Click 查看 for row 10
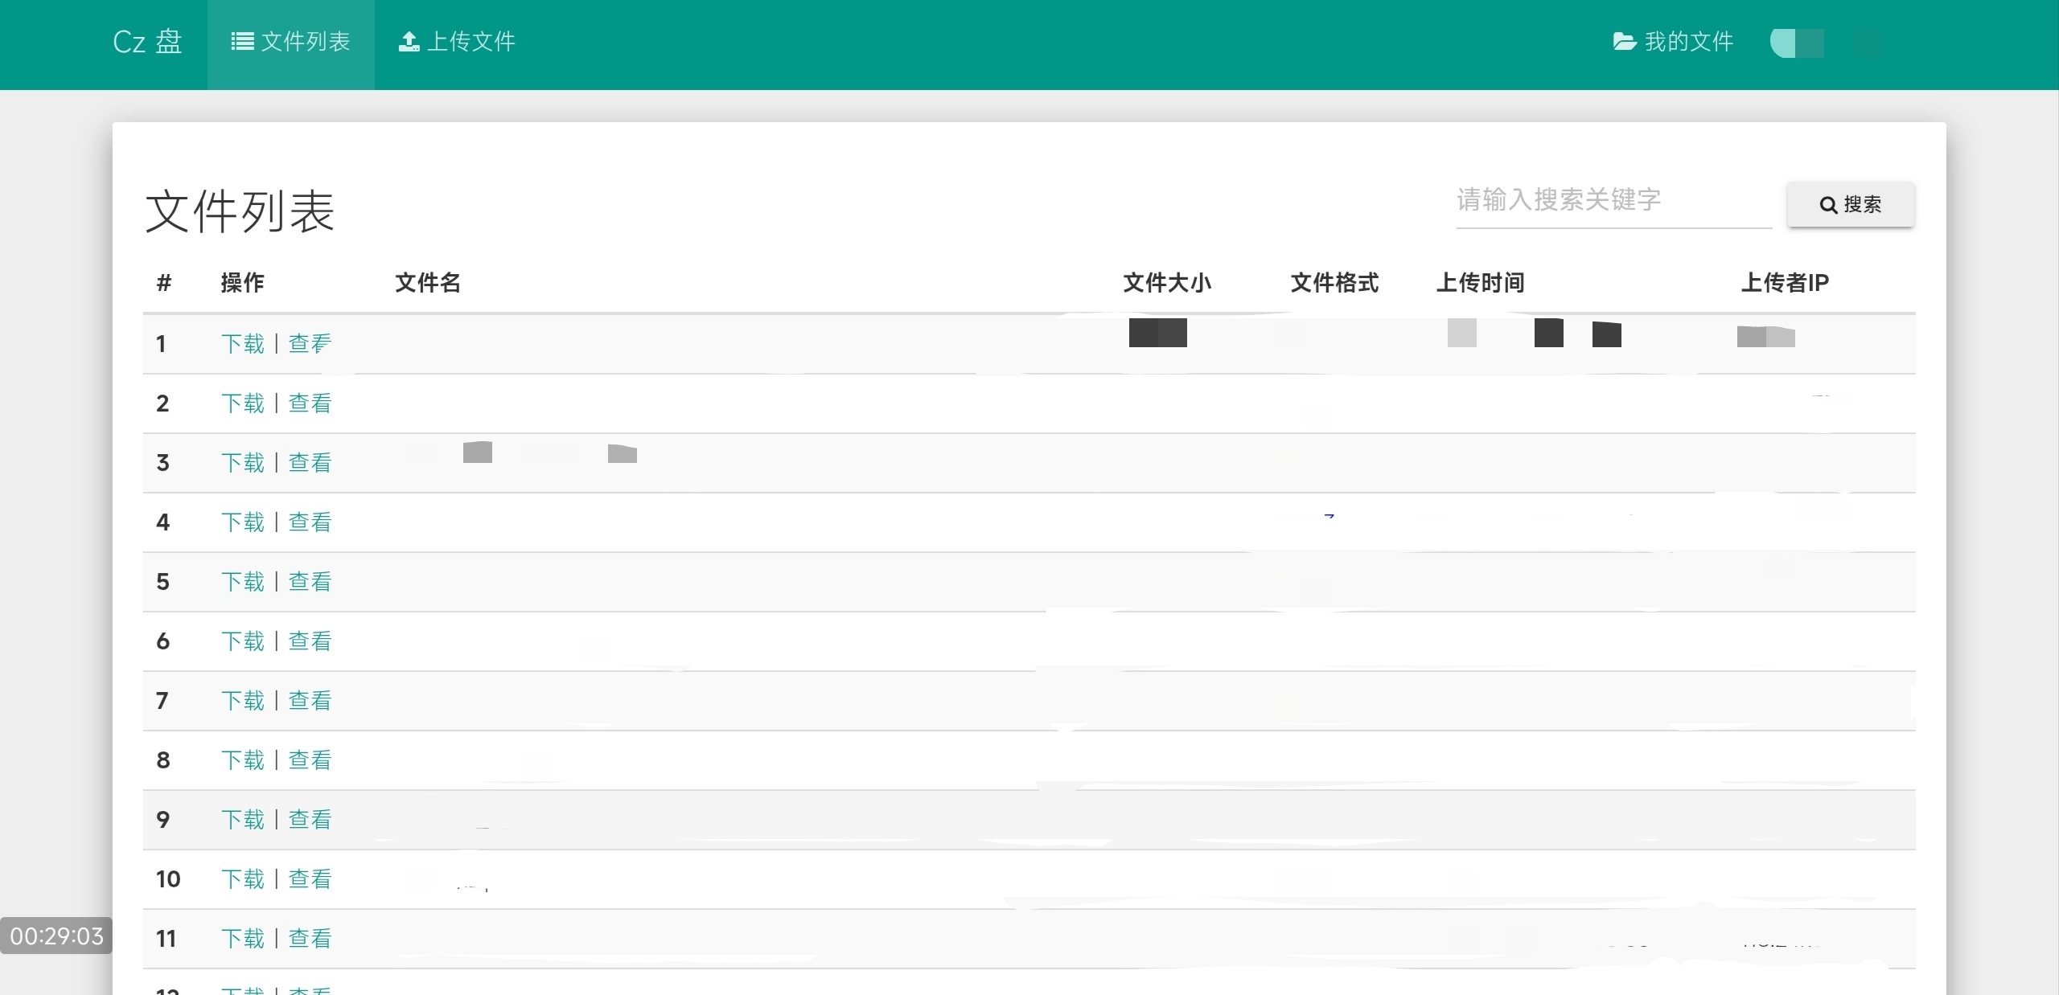Viewport: 2059px width, 995px height. [x=310, y=879]
